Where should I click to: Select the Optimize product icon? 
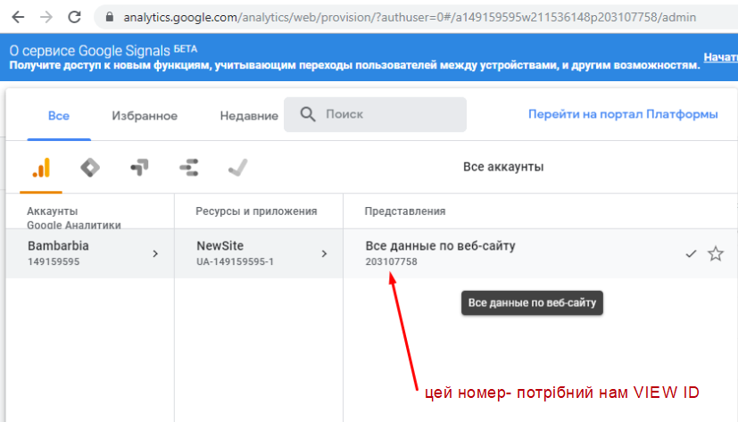pyautogui.click(x=139, y=168)
